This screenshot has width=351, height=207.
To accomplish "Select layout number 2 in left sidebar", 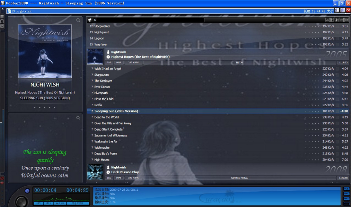I will [2, 26].
